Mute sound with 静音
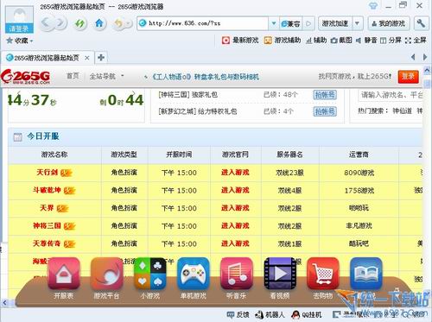Image resolution: width=432 pixels, height=322 pixels. point(366,41)
